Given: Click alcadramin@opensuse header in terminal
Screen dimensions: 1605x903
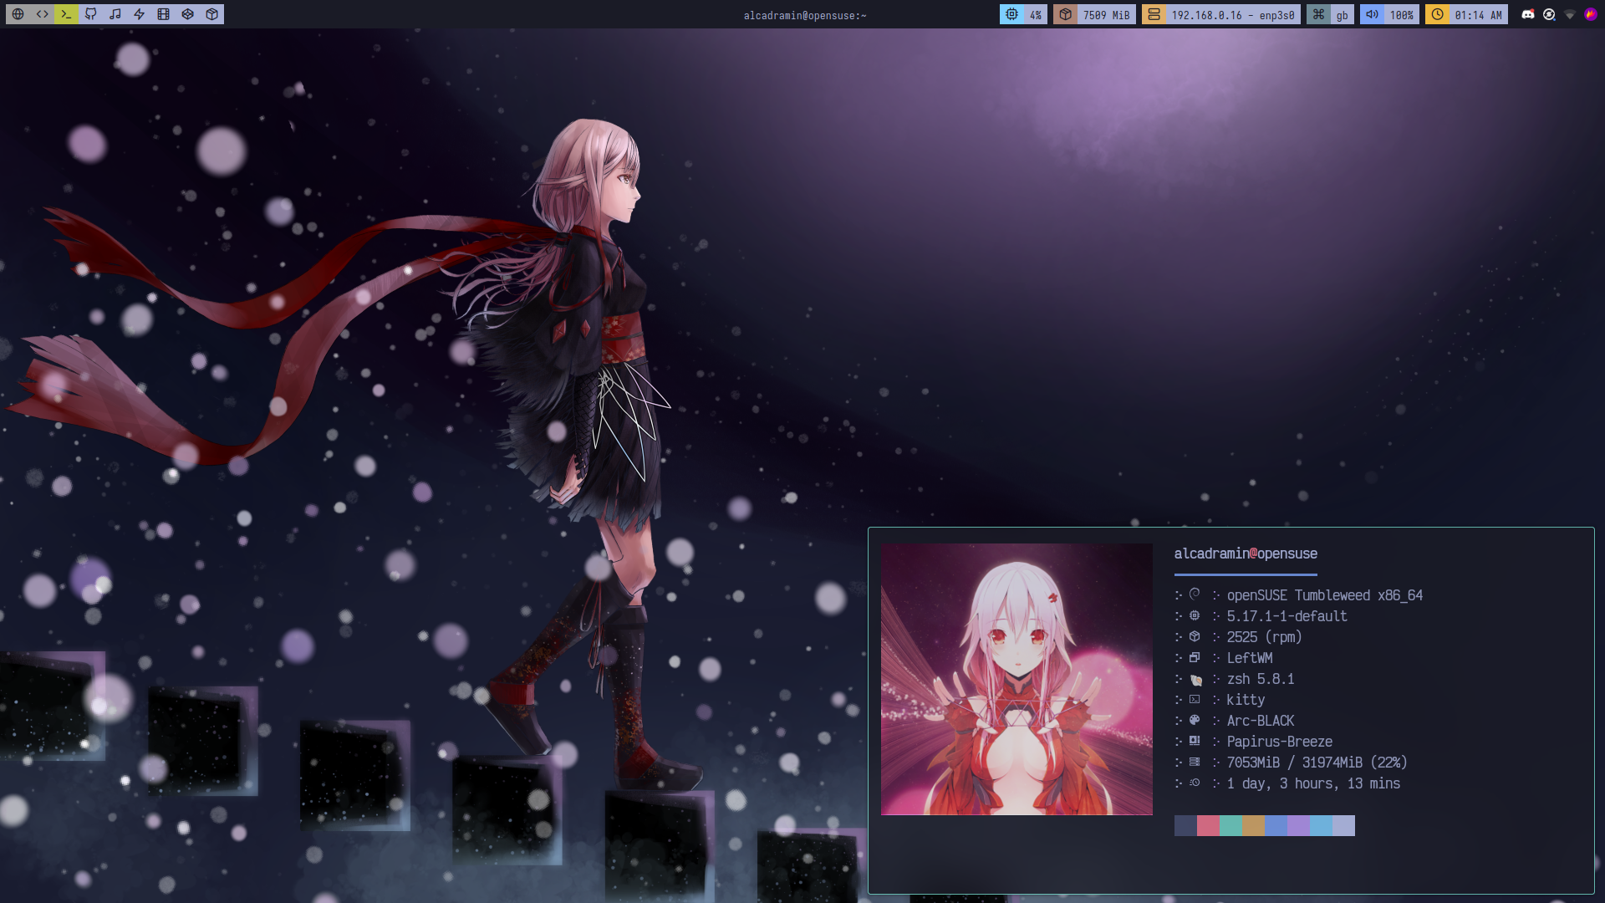Looking at the screenshot, I should click(1246, 554).
